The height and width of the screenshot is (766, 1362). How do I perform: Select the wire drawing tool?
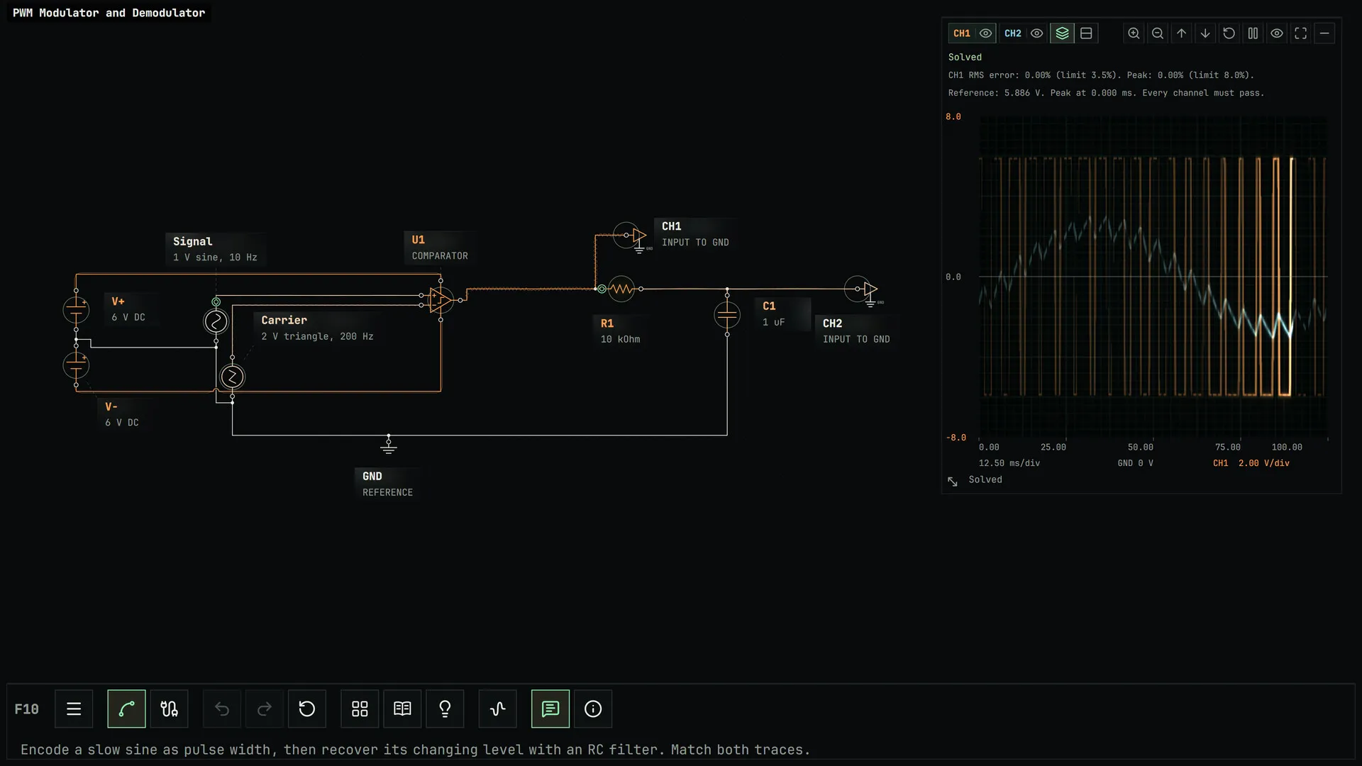coord(126,709)
